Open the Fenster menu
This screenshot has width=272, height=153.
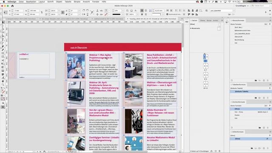(96, 2)
